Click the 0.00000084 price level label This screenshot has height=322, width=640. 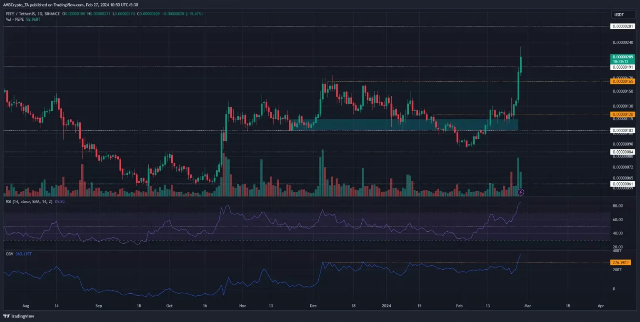[x=622, y=152]
